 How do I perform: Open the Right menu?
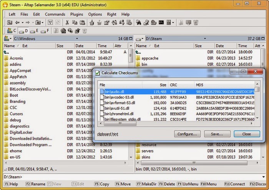pos(112,14)
